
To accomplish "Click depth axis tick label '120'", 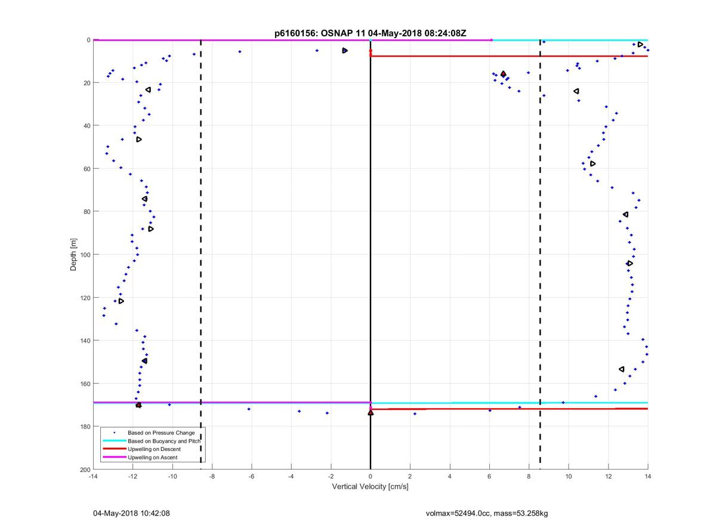I will click(x=85, y=298).
